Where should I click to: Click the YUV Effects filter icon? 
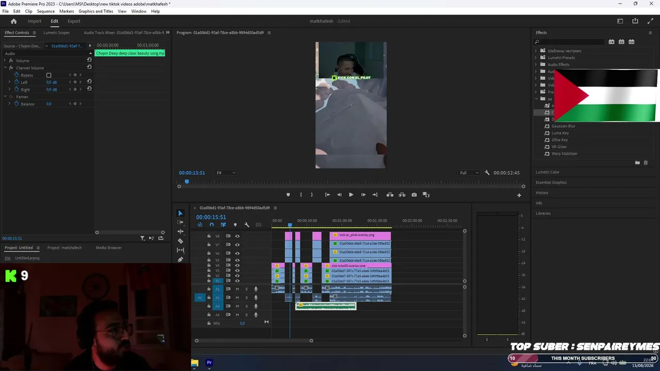[x=631, y=42]
